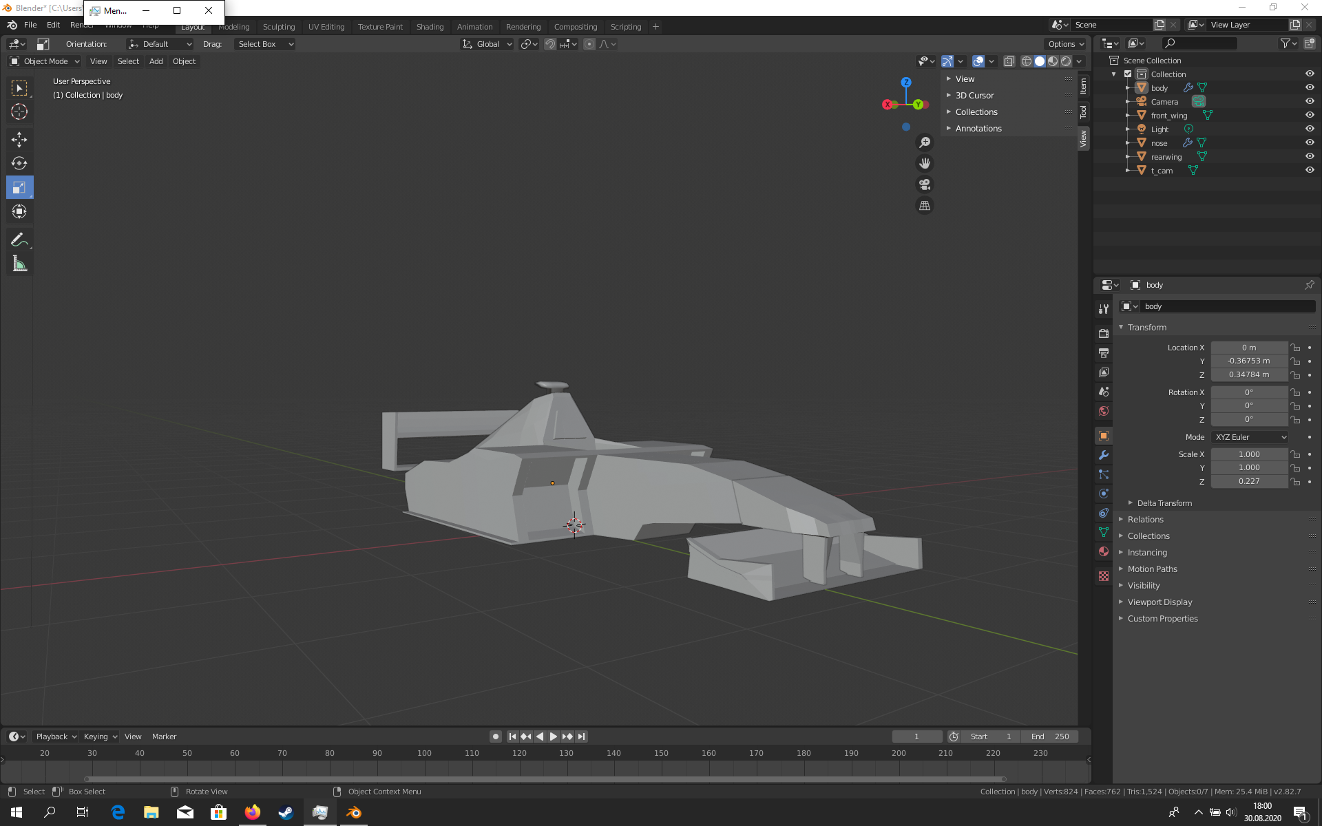
Task: Expand the Viewport Display panel
Action: pos(1160,602)
